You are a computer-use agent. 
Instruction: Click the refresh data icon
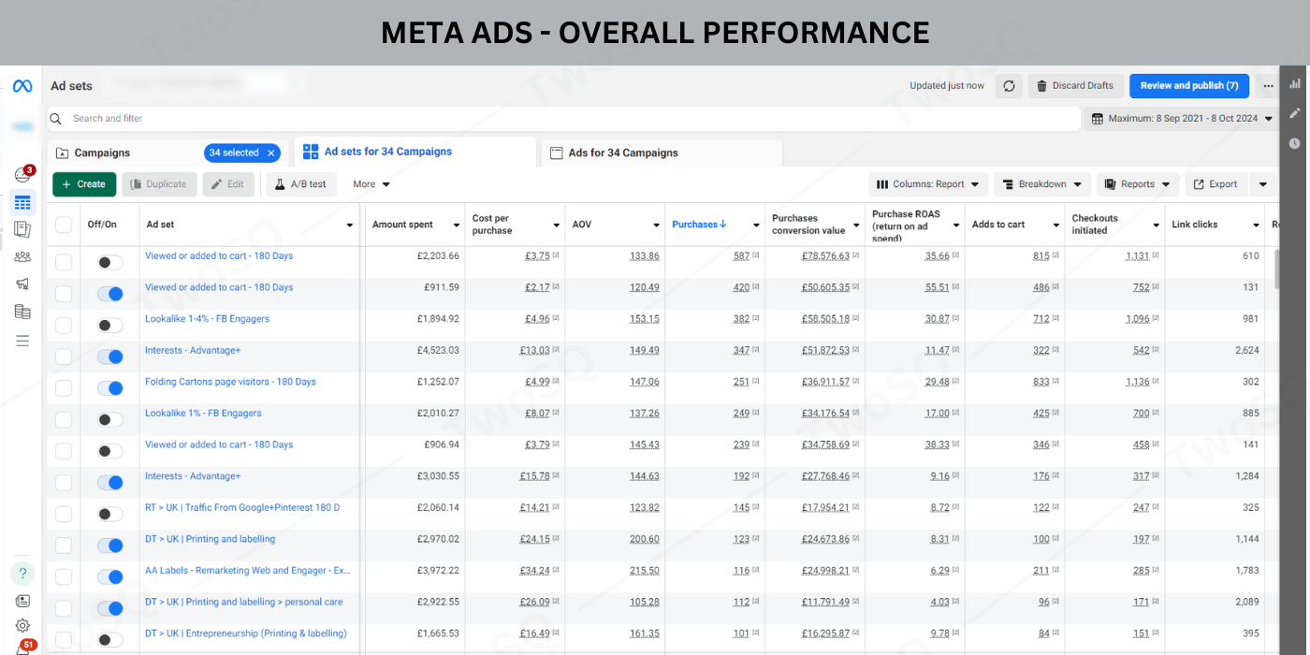[1009, 86]
